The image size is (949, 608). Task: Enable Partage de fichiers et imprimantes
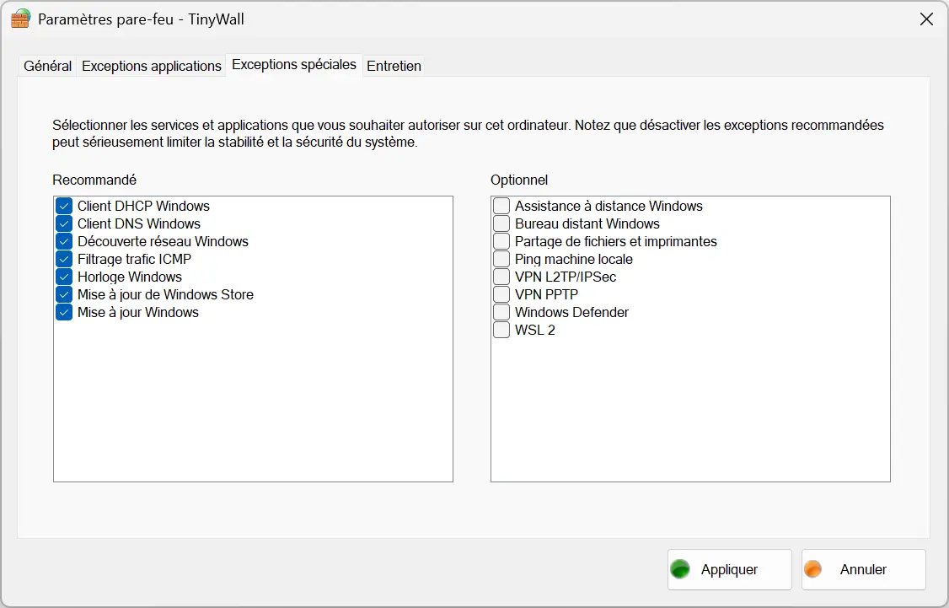click(501, 242)
